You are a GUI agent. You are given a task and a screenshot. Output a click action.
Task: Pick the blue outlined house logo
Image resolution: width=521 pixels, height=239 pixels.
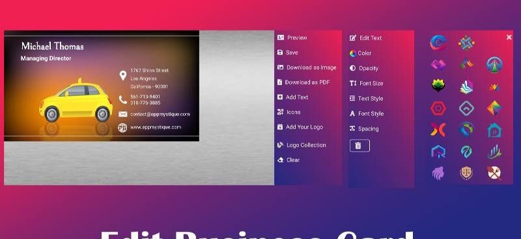438,151
